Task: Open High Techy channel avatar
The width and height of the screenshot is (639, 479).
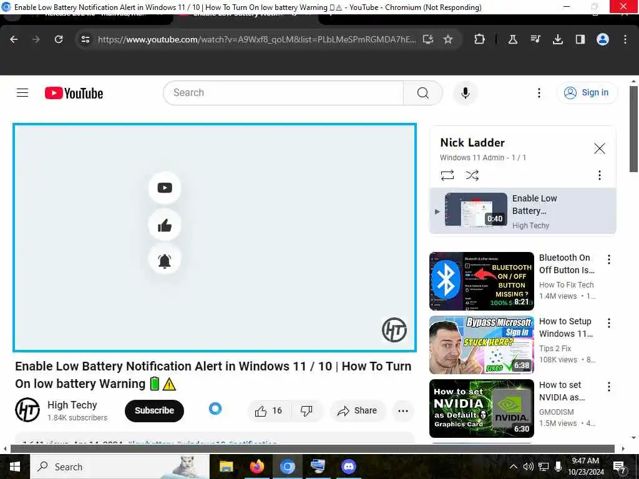Action: [27, 410]
